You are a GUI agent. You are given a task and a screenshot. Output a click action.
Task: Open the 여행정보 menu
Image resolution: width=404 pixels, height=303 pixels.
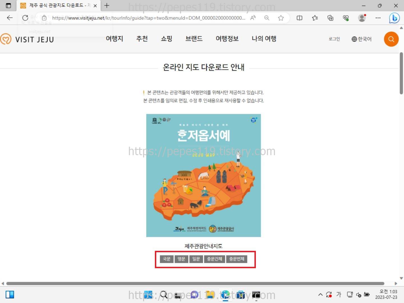(x=227, y=39)
